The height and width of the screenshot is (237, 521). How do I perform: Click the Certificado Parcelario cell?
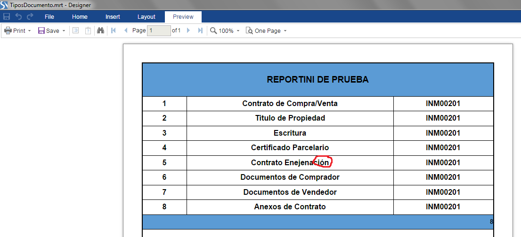(x=290, y=148)
